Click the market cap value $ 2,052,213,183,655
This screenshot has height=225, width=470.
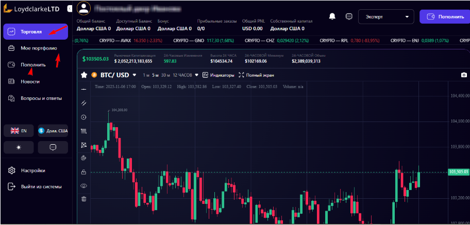tap(133, 61)
